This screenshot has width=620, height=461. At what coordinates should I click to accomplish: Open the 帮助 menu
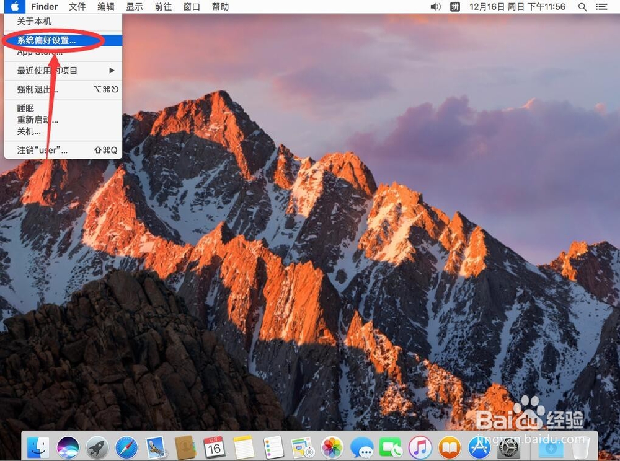220,7
